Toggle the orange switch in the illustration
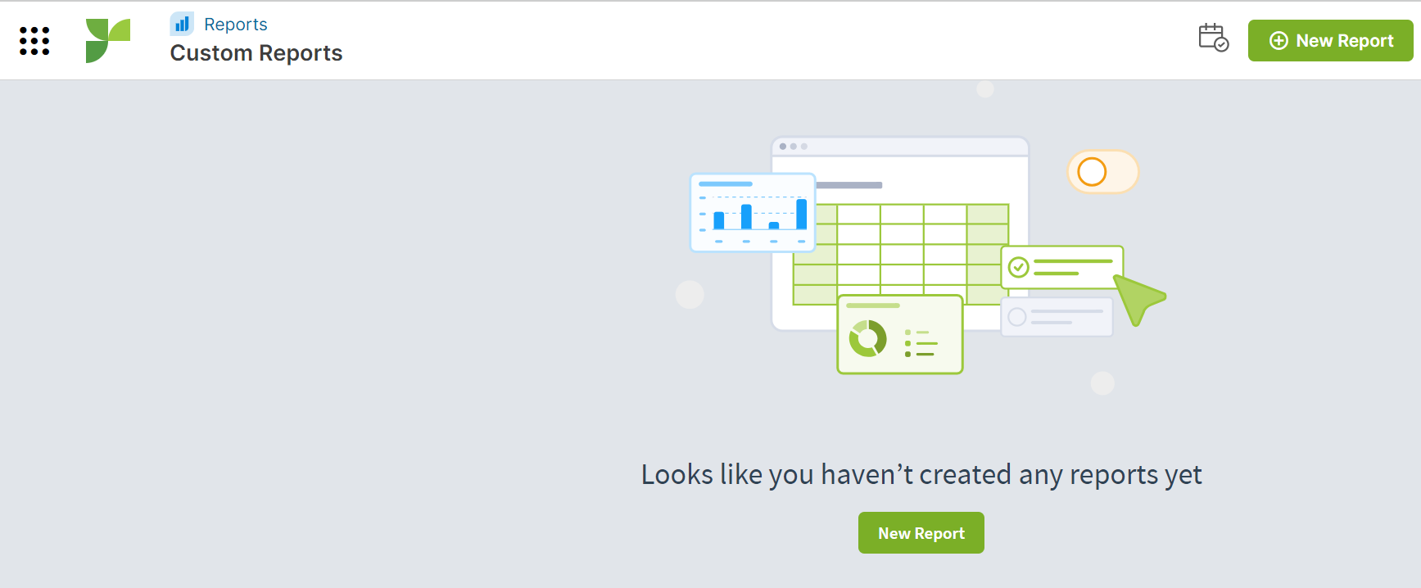Image resolution: width=1421 pixels, height=588 pixels. [x=1102, y=172]
